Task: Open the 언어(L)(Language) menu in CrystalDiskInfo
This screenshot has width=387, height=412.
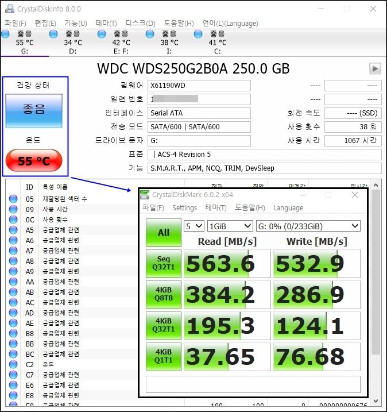Action: click(x=230, y=24)
